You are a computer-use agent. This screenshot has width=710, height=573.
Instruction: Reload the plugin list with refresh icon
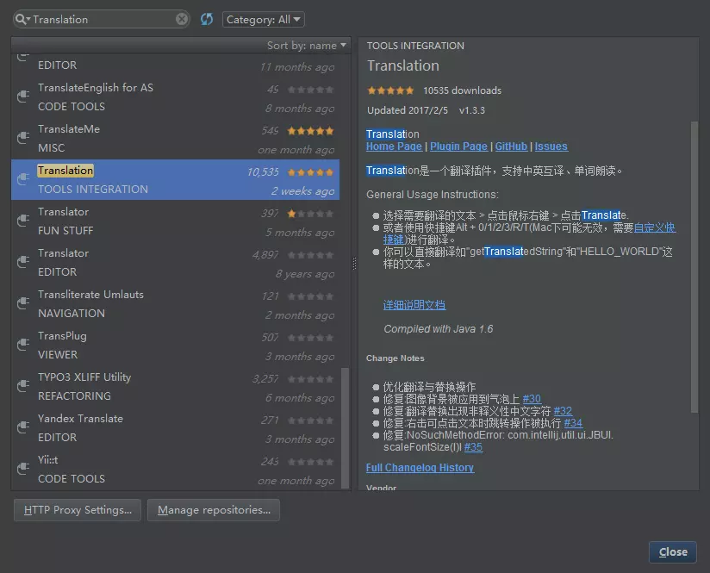(207, 19)
